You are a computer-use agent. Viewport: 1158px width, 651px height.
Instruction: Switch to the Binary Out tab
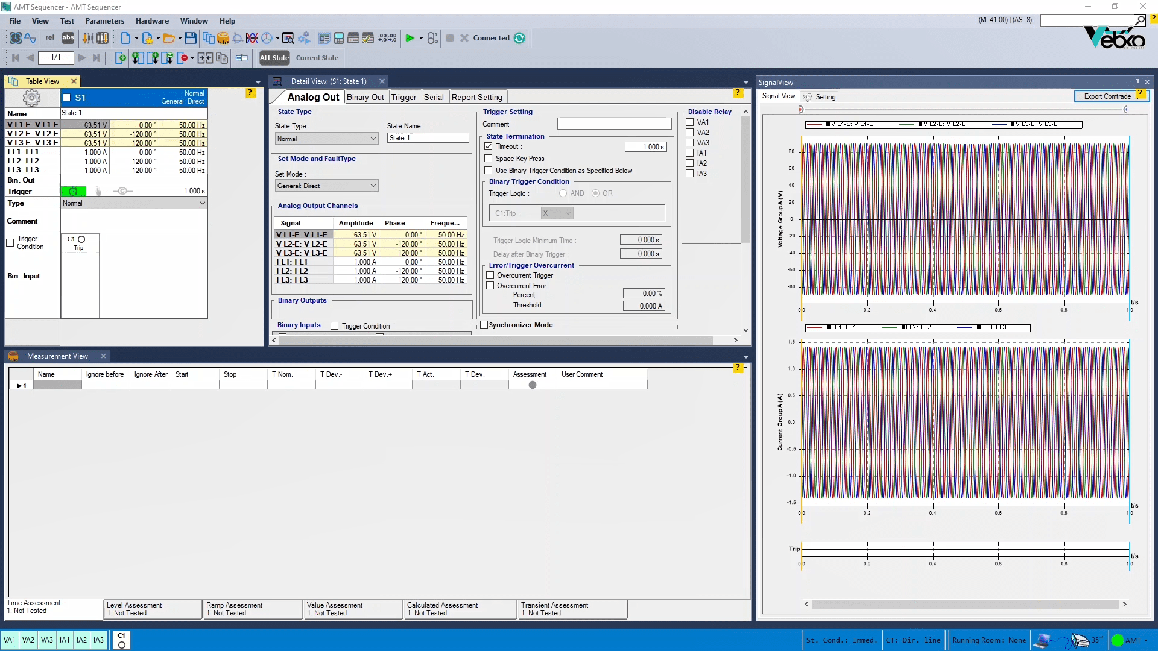click(365, 97)
